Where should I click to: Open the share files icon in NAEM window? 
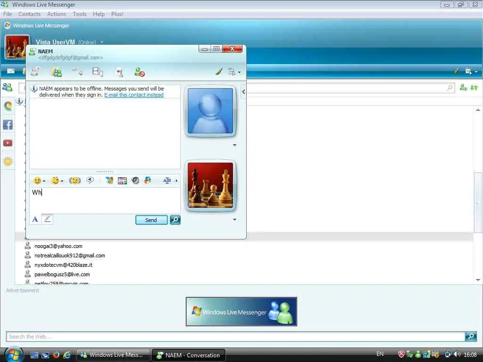57,72
